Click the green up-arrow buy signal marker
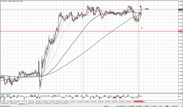 [x=139, y=21]
